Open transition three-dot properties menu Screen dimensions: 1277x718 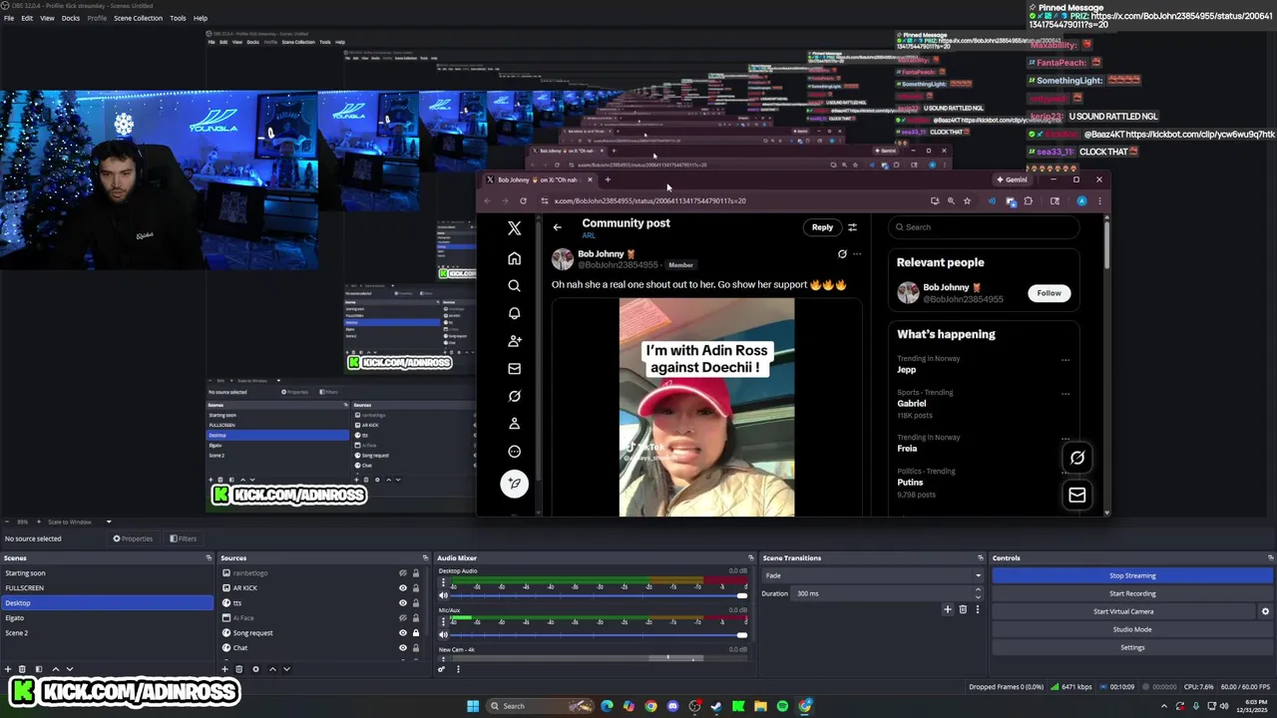[978, 609]
